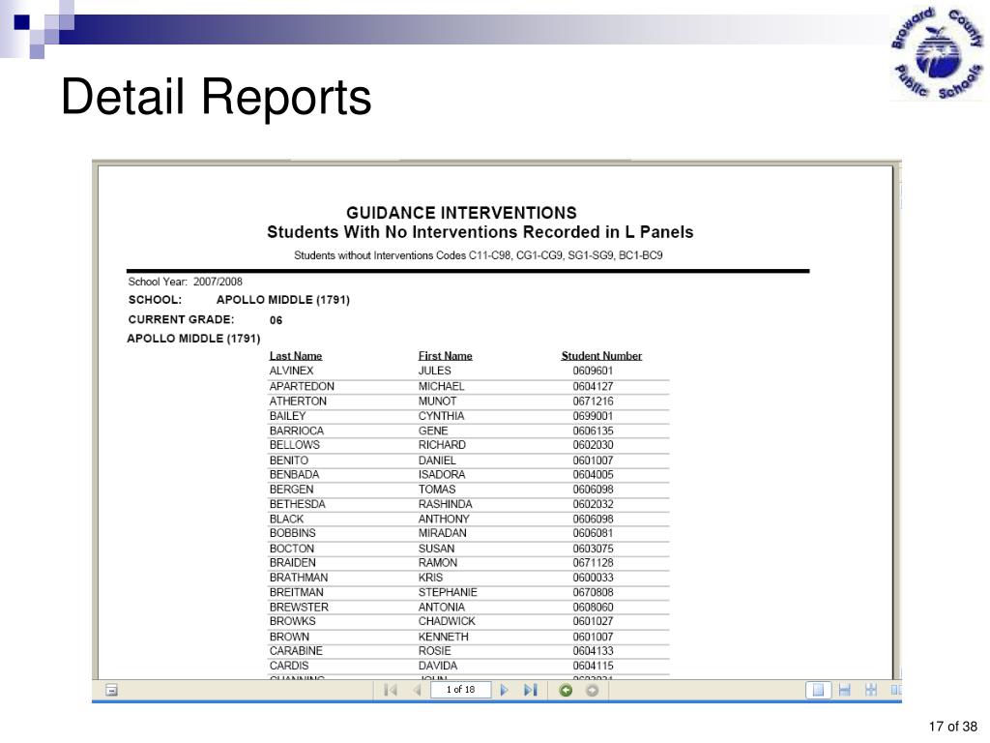Click the last name BENITO
The width and height of the screenshot is (990, 743).
point(288,461)
